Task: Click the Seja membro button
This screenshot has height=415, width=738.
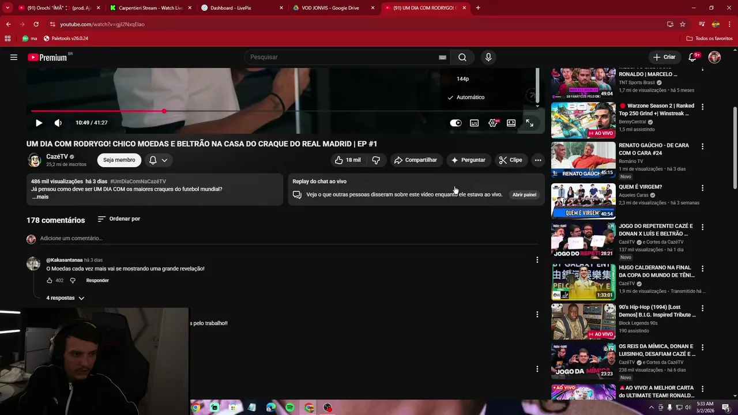Action: coord(119,160)
